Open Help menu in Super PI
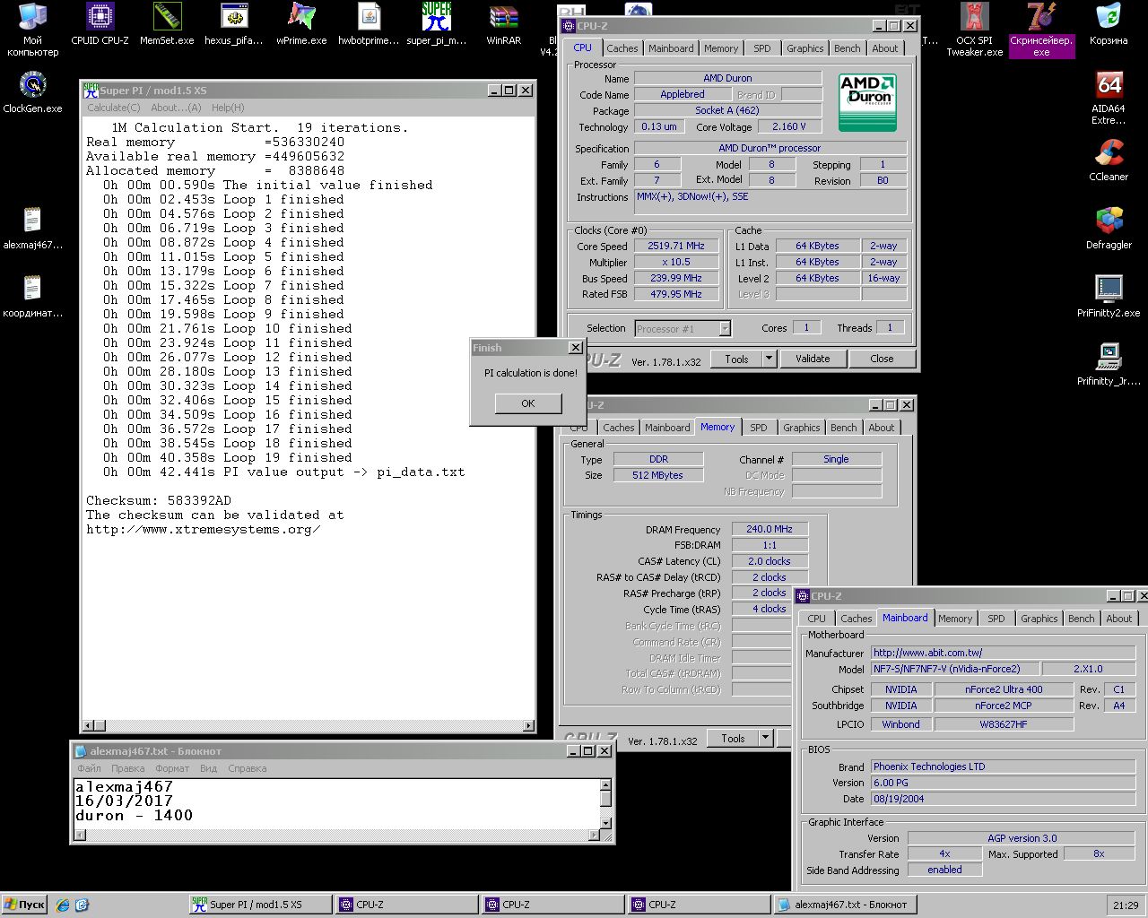The image size is (1148, 918). 228,108
